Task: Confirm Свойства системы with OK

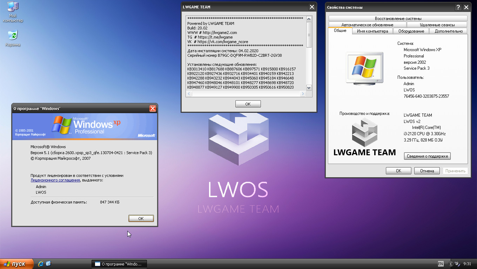Action: click(x=398, y=171)
